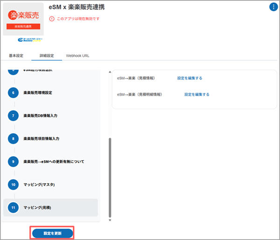Open the Webhook URL tab
The width and height of the screenshot is (280, 240).
(x=78, y=55)
